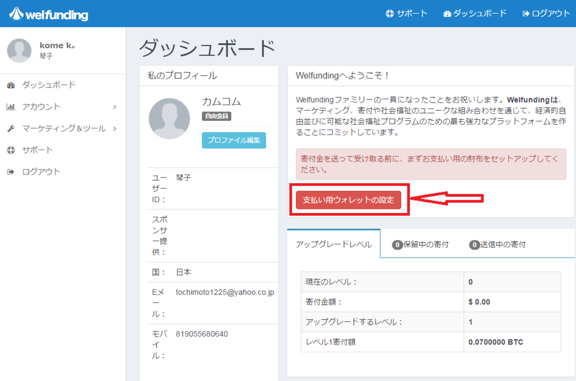
Task: Open マーケティング&ツール sidebar menu
Action: point(63,129)
